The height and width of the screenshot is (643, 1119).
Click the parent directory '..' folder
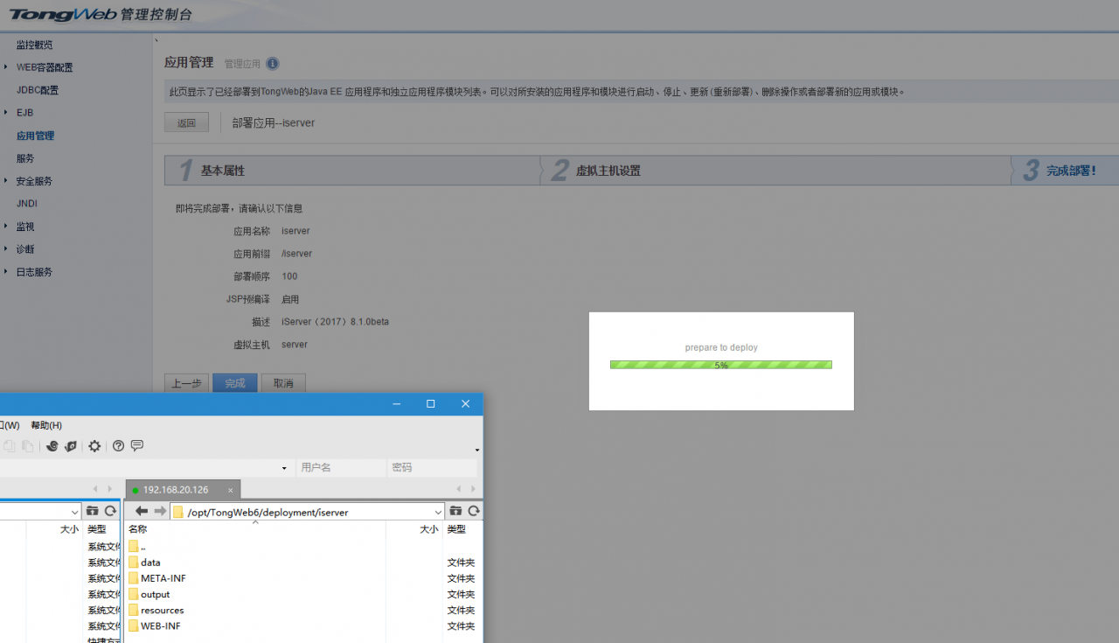tap(134, 547)
